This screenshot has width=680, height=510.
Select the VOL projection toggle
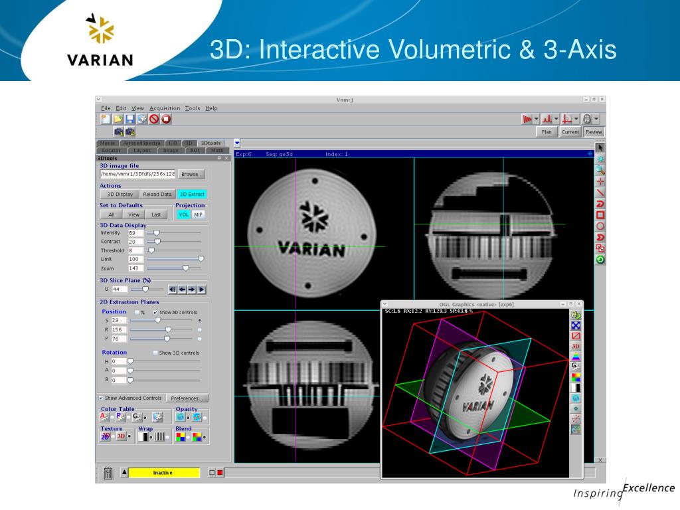(x=184, y=214)
